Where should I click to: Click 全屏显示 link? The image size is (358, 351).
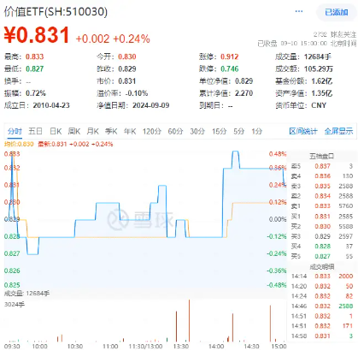click(338, 131)
